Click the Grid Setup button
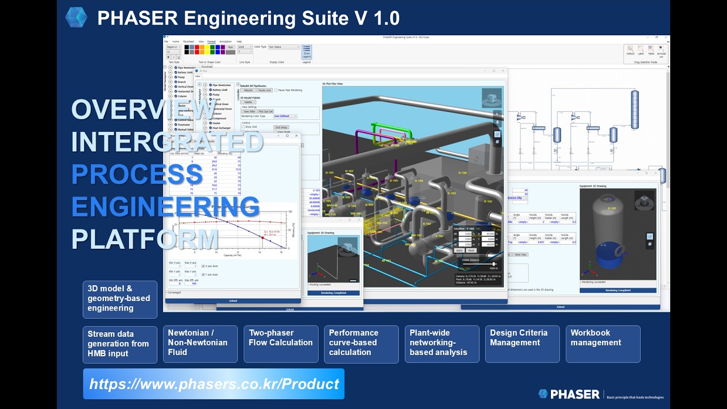Image resolution: width=727 pixels, height=409 pixels. [x=281, y=127]
